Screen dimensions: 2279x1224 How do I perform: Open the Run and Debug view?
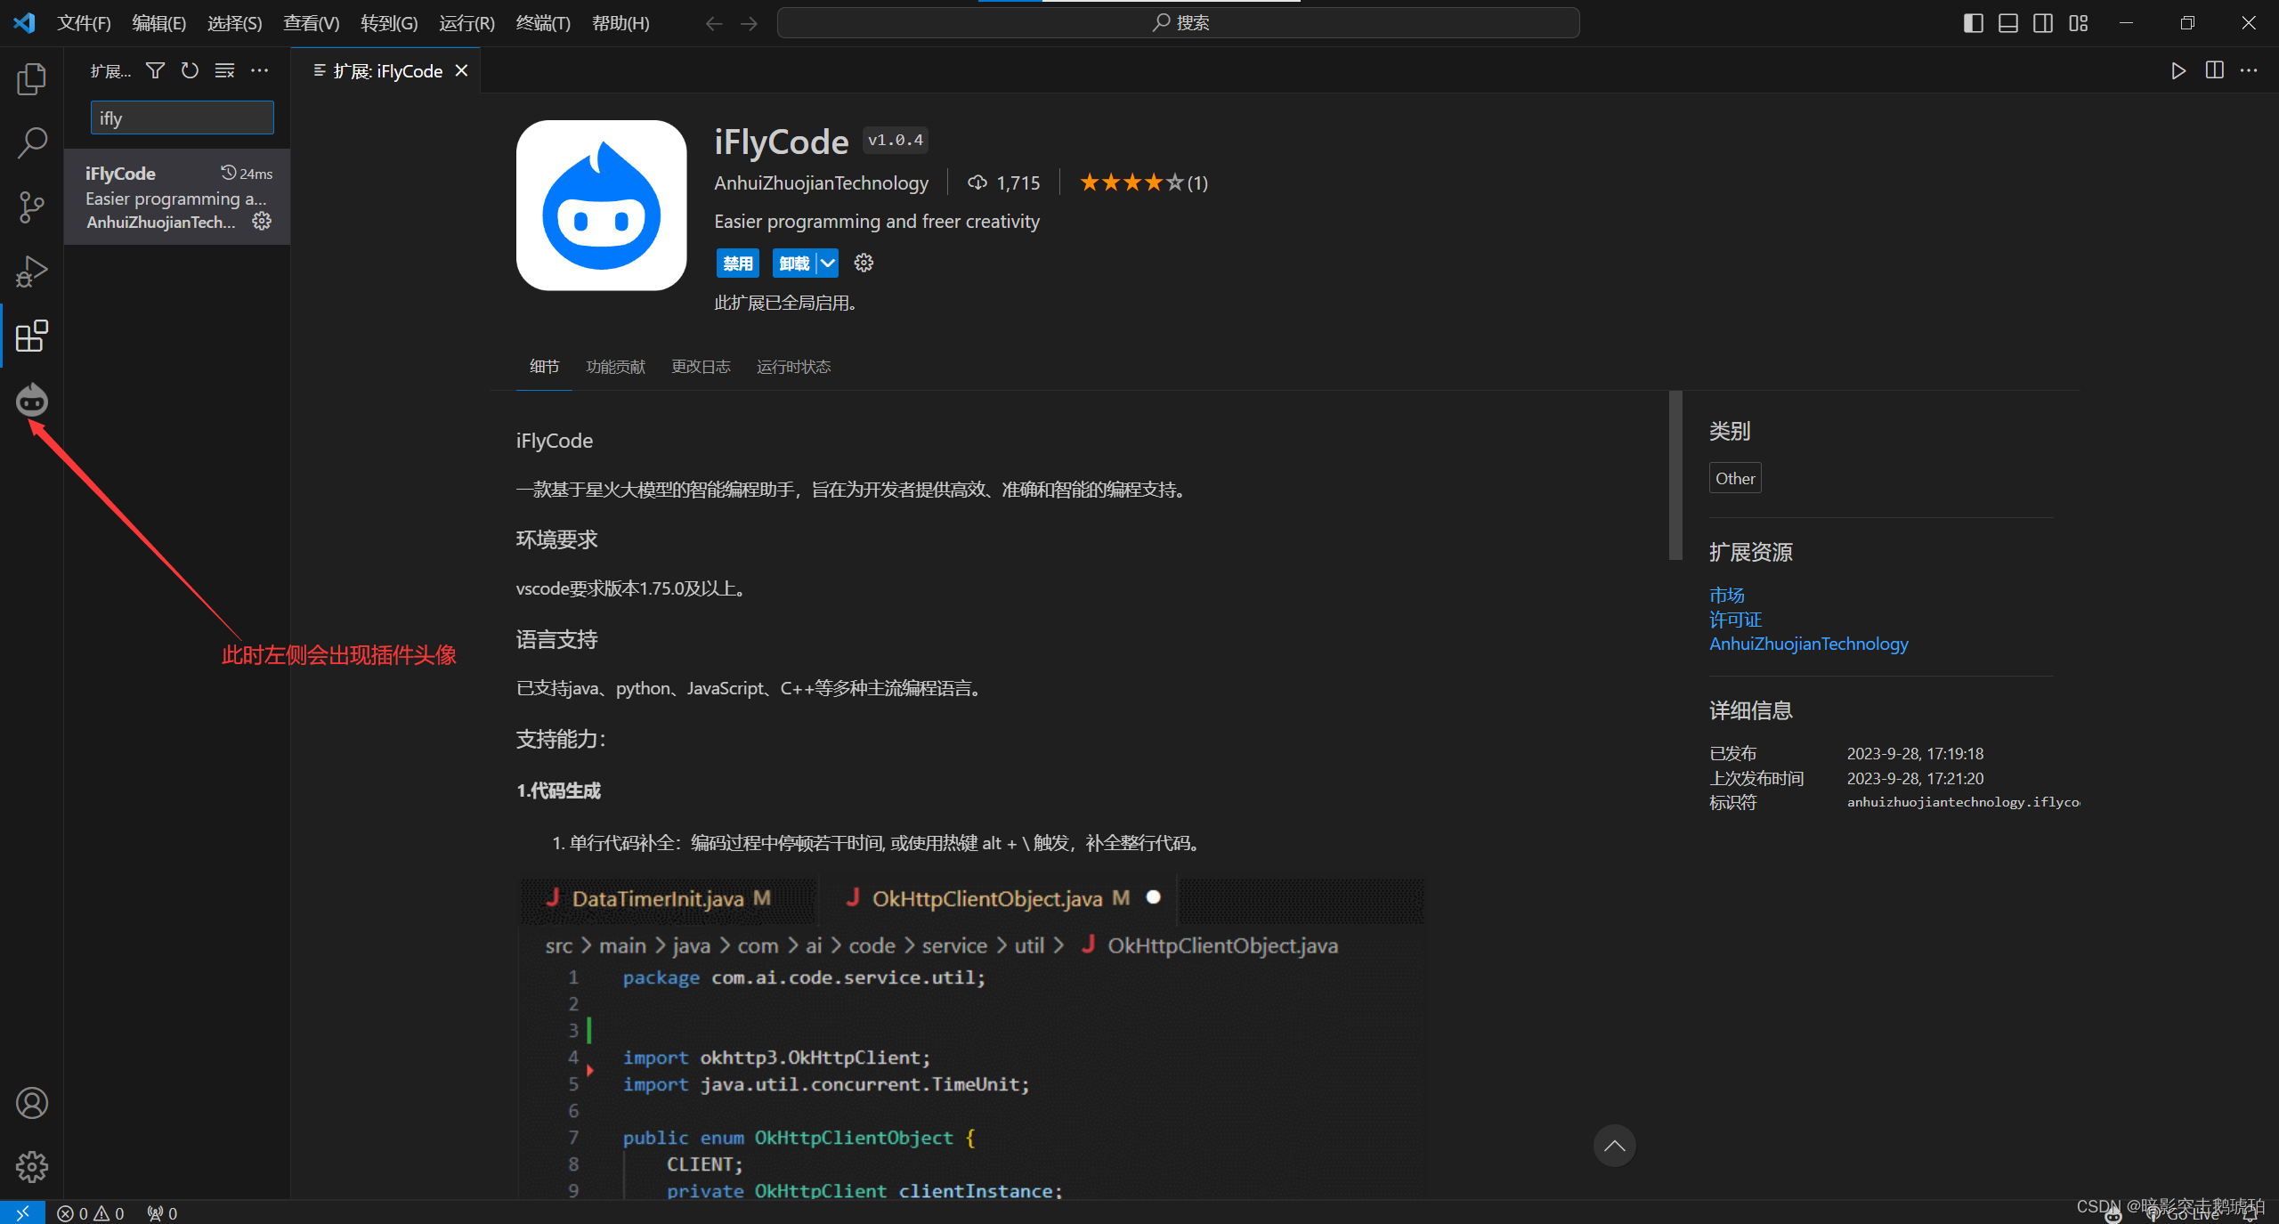click(31, 271)
